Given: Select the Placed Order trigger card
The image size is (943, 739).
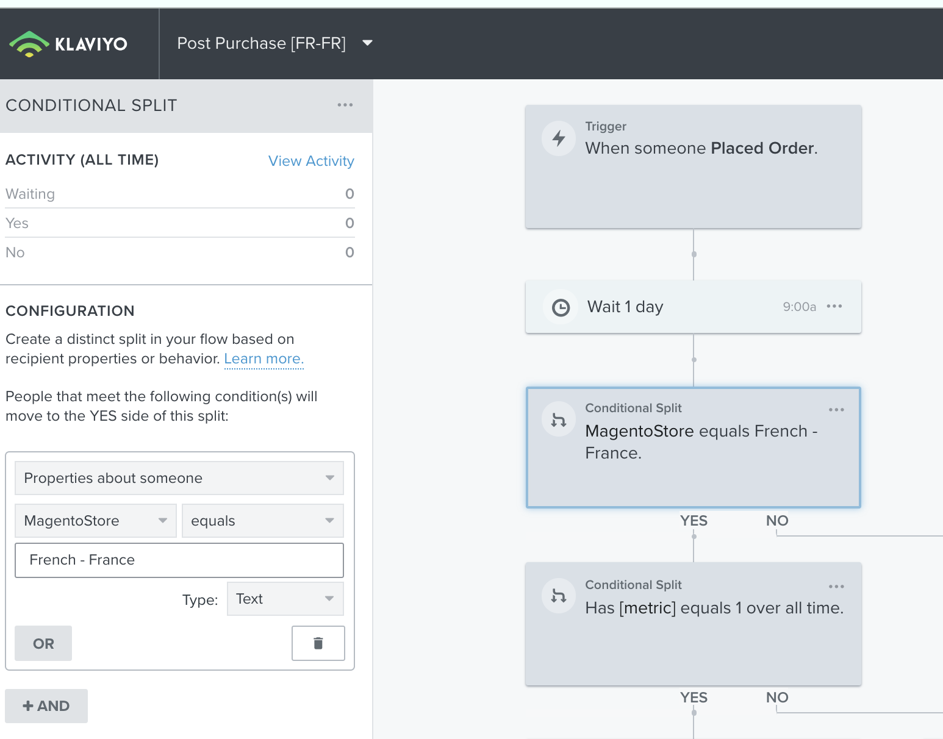Looking at the screenshot, I should [694, 167].
